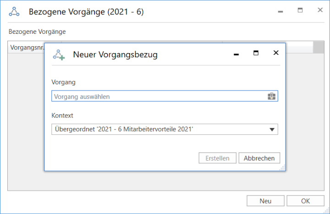The image size is (330, 214).
Task: Minimize the Neuer Vorgangsbezug dialog
Action: (236, 54)
